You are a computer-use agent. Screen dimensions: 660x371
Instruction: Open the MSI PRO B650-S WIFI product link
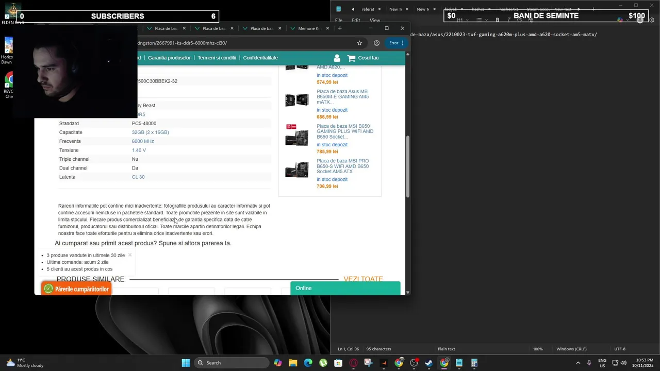tap(343, 166)
